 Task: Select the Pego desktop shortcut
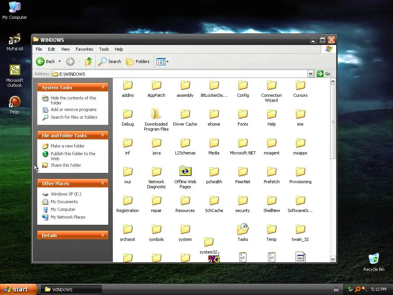[15, 105]
